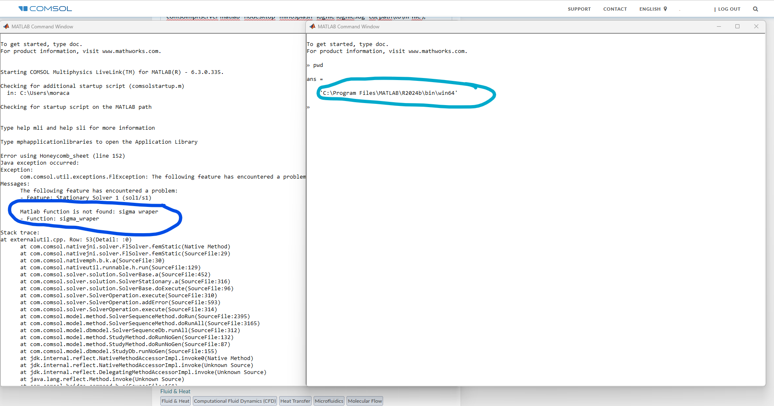This screenshot has width=774, height=406.
Task: Go to the CONTACT page
Action: 615,9
